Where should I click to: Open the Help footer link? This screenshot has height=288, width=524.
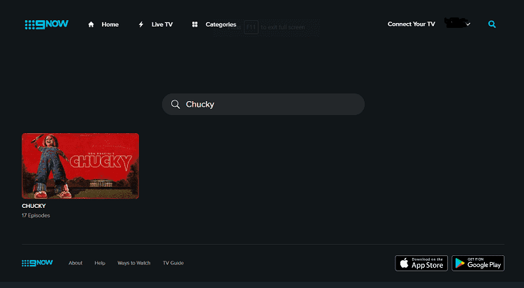(100, 263)
